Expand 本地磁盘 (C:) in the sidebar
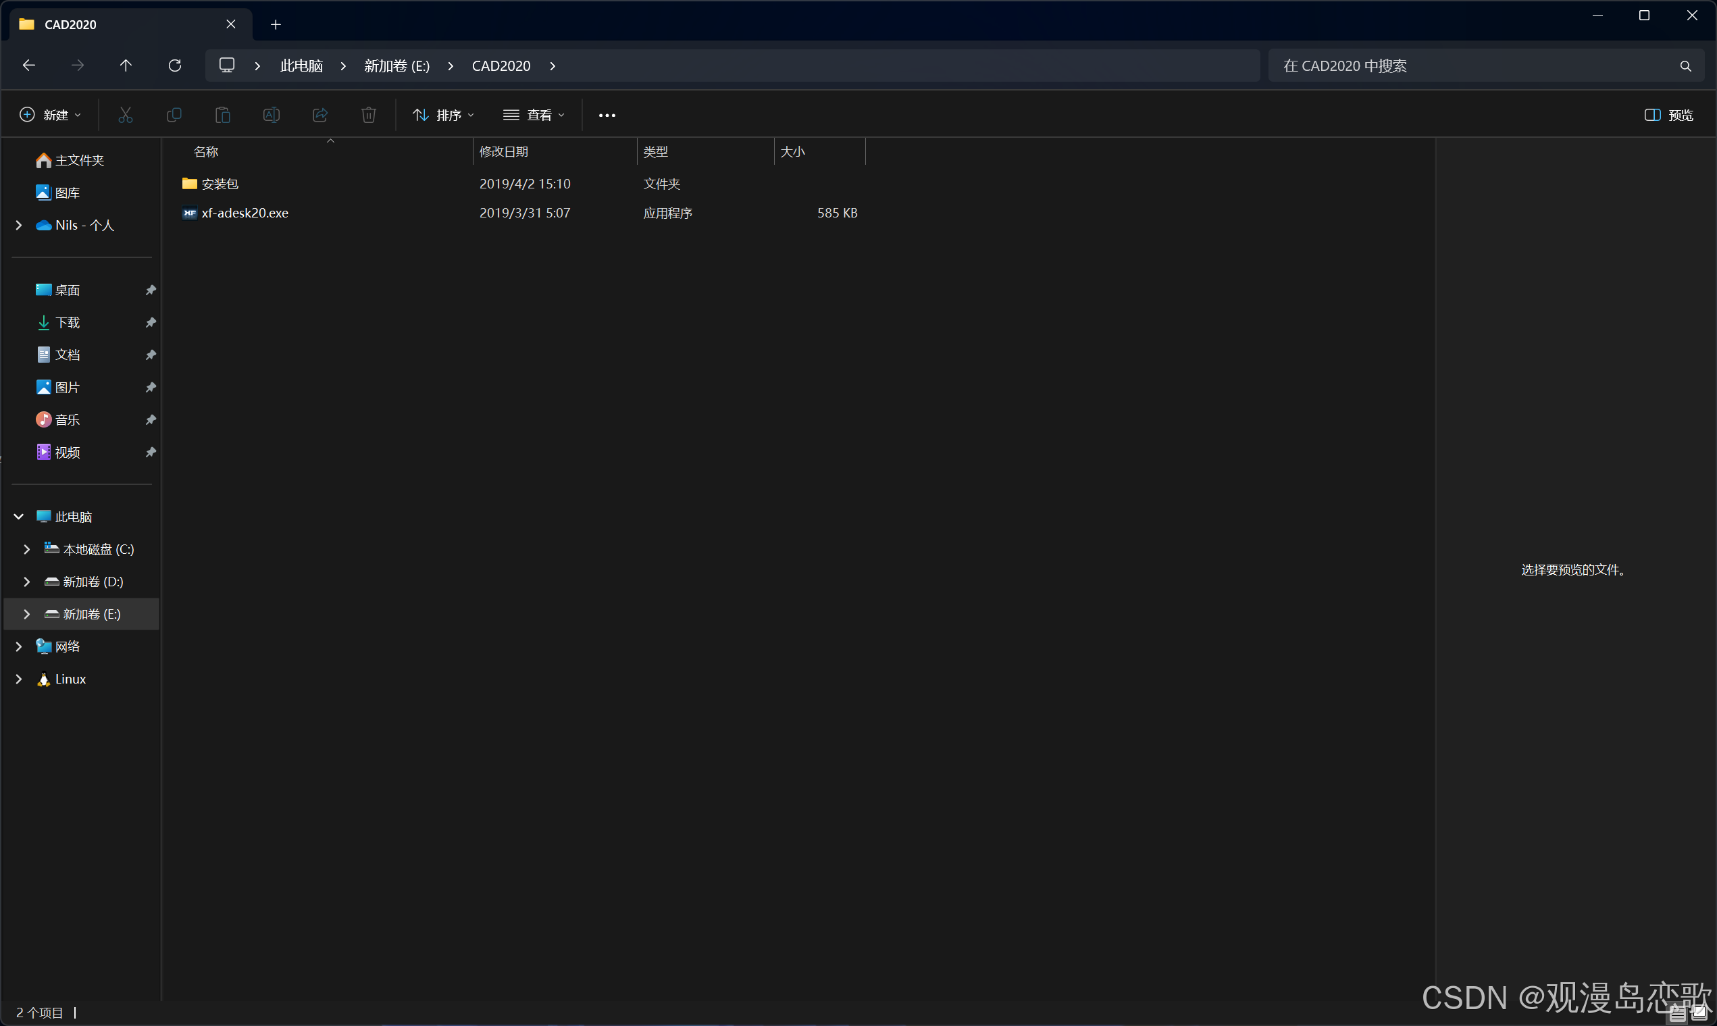The height and width of the screenshot is (1026, 1717). pos(27,549)
